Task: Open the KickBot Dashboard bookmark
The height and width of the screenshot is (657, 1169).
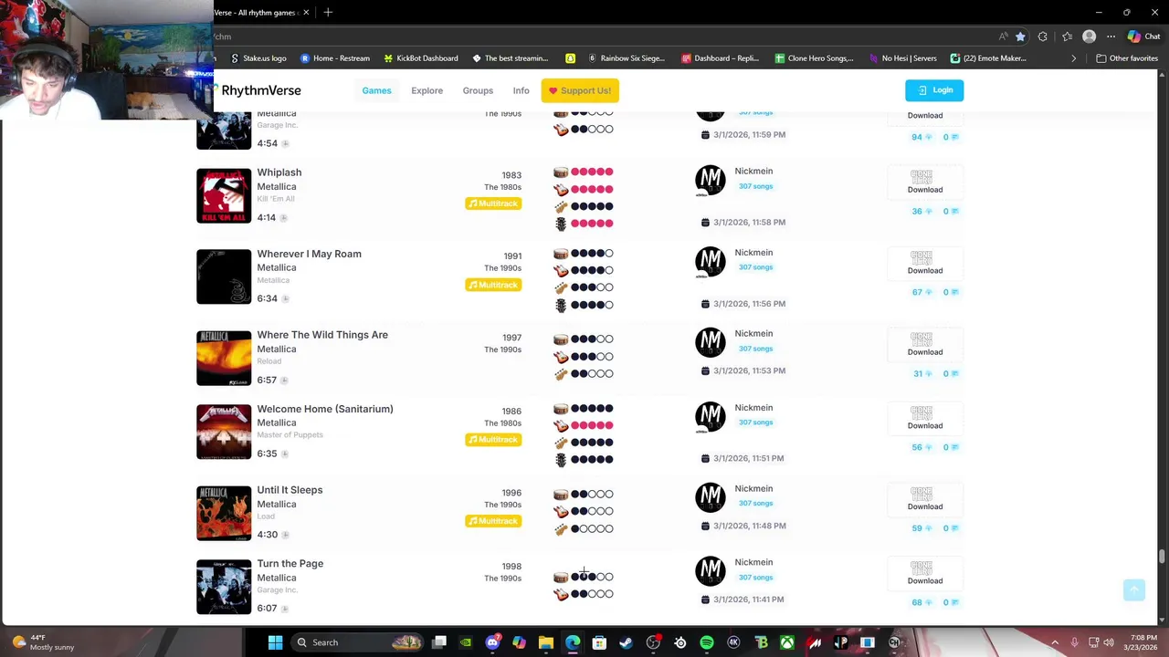Action: (x=421, y=58)
